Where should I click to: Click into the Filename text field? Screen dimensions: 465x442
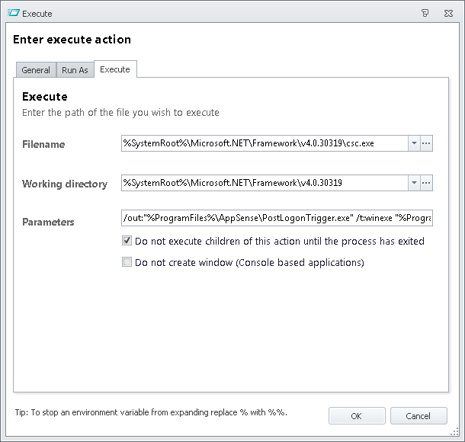pyautogui.click(x=264, y=143)
